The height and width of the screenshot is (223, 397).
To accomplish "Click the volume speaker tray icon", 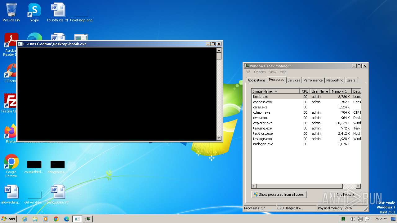I will (353, 219).
